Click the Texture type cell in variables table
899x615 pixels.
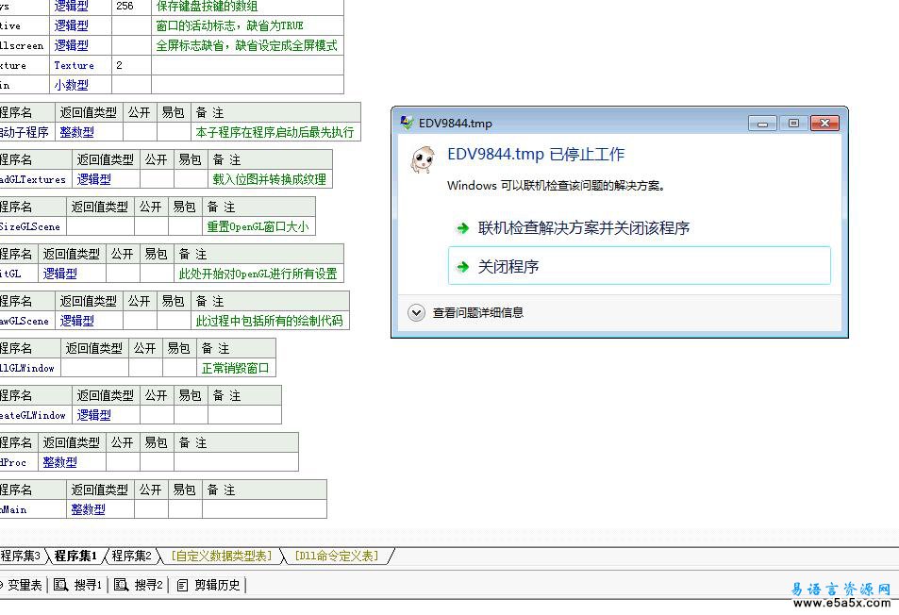coord(75,66)
